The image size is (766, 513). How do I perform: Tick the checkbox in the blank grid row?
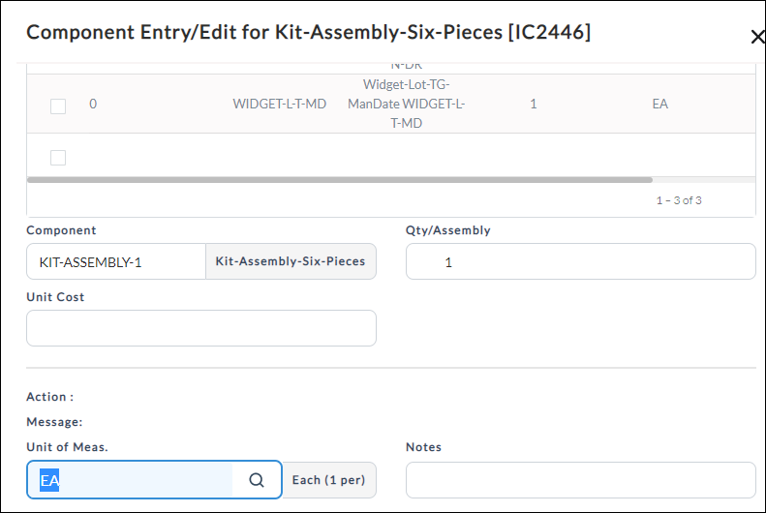coord(58,158)
